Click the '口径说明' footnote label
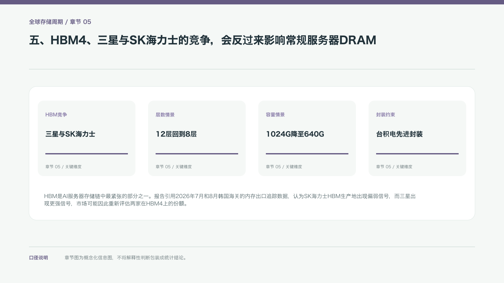Screen dimensions: 504x283 click(x=38, y=258)
